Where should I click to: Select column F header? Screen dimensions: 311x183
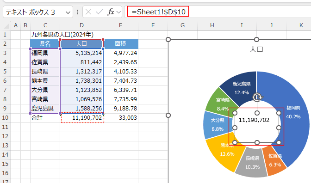point(153,25)
